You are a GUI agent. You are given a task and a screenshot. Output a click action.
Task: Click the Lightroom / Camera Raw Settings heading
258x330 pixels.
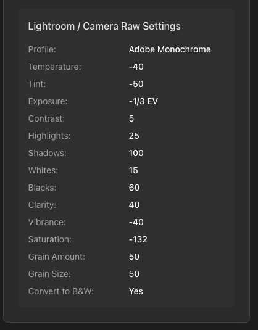pos(104,27)
